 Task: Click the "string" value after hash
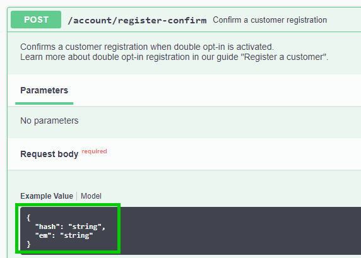tap(85, 226)
